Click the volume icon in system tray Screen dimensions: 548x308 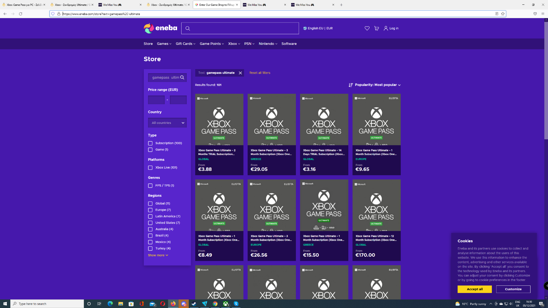pos(511,304)
